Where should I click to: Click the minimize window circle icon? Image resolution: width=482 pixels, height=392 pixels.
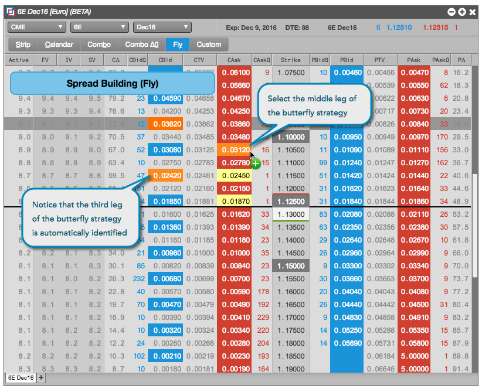(452, 12)
